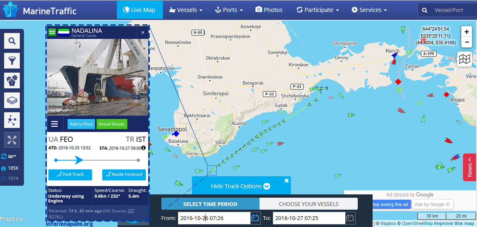Toggle the 1014 checkbox in sidebar
This screenshot has width=477, height=227.
(3, 179)
